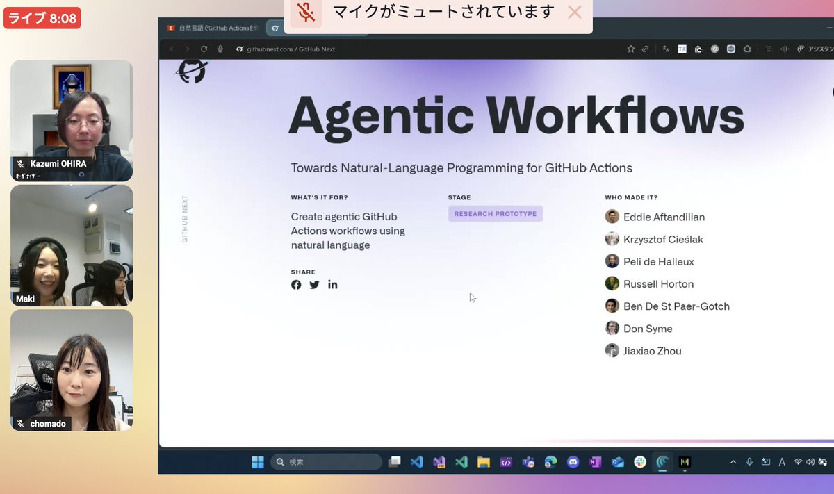The image size is (834, 494).
Task: Reload the page with the refresh icon
Action: point(204,49)
